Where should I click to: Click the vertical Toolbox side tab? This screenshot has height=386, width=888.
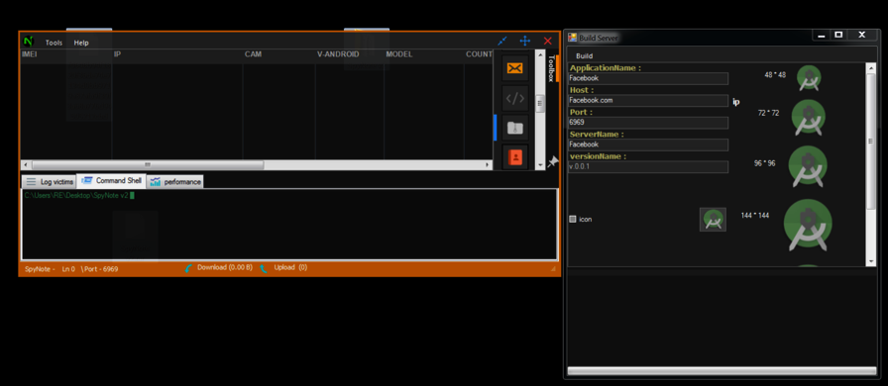552,68
